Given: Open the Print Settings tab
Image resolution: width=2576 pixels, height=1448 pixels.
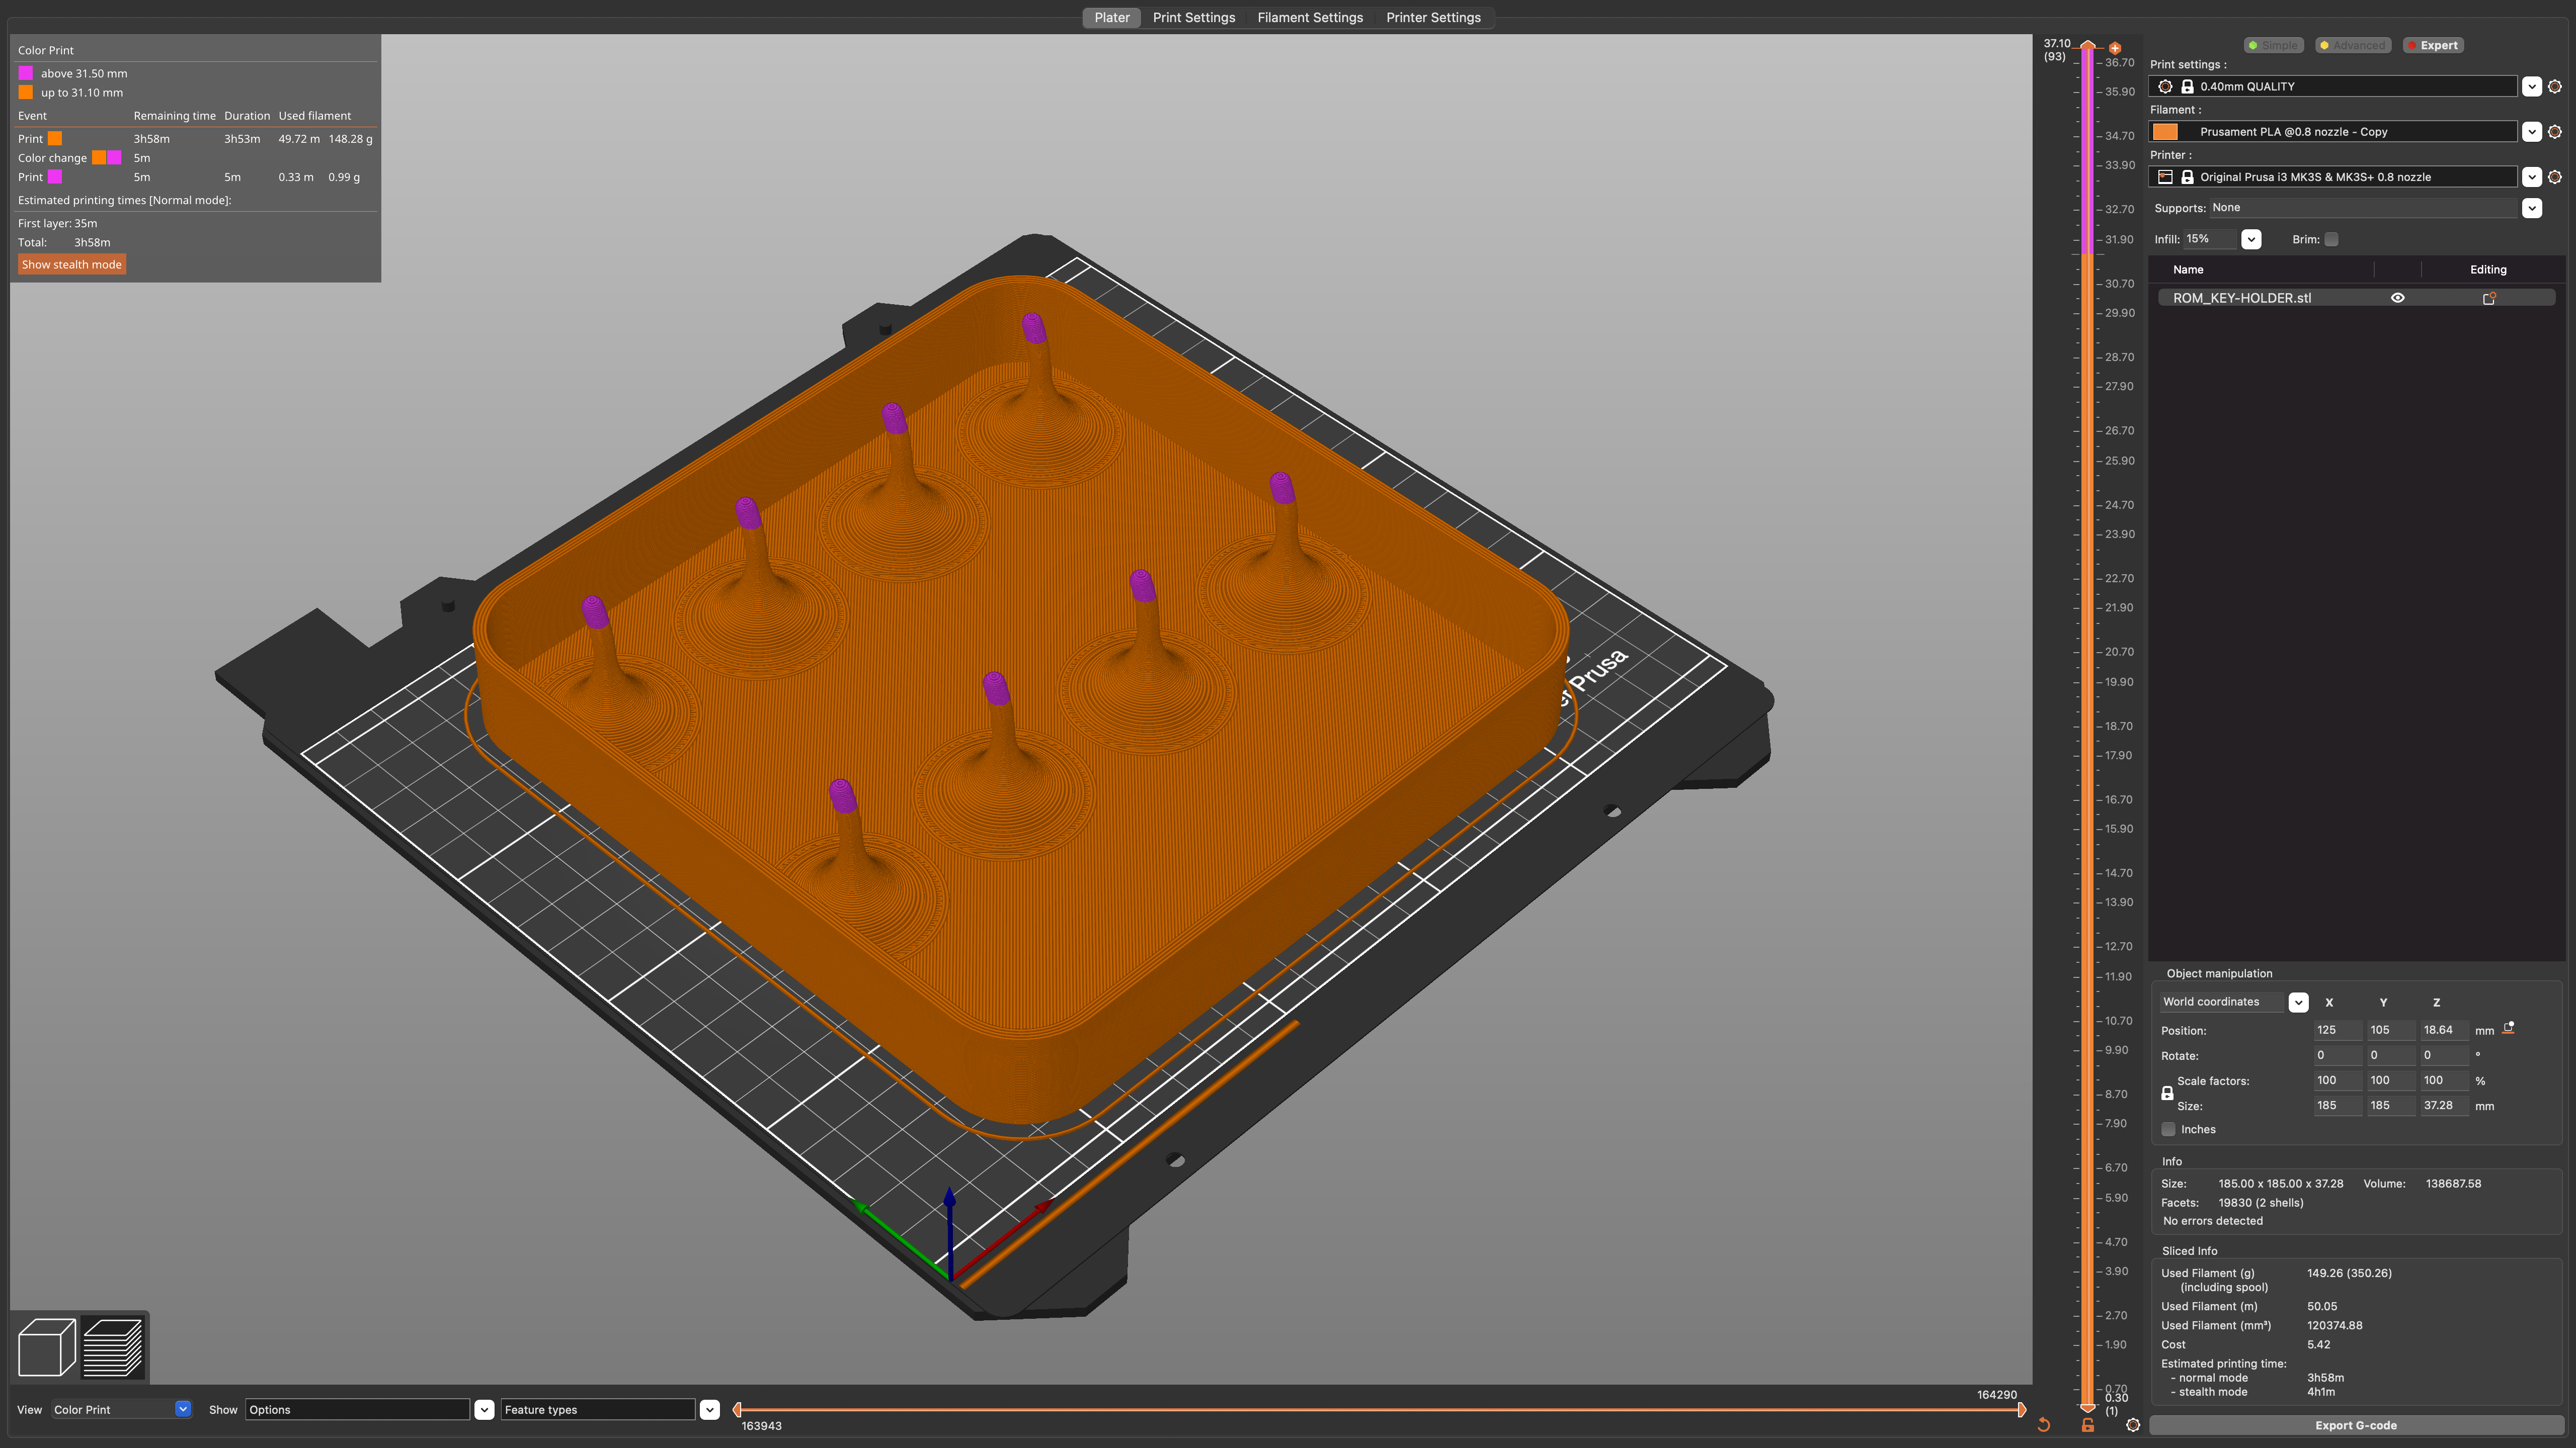Looking at the screenshot, I should [x=1193, y=18].
